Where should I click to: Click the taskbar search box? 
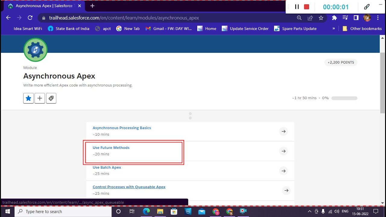(x=63, y=212)
